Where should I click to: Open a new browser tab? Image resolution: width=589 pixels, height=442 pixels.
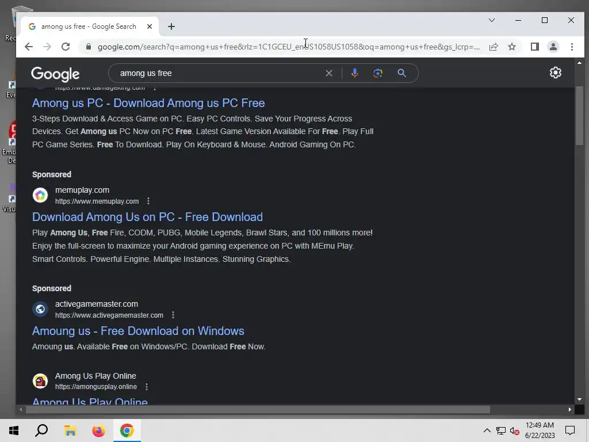[171, 26]
